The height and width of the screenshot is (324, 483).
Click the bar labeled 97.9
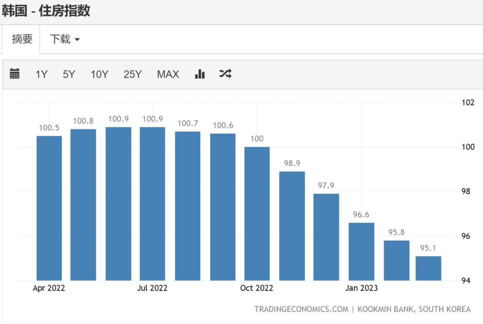coord(326,237)
